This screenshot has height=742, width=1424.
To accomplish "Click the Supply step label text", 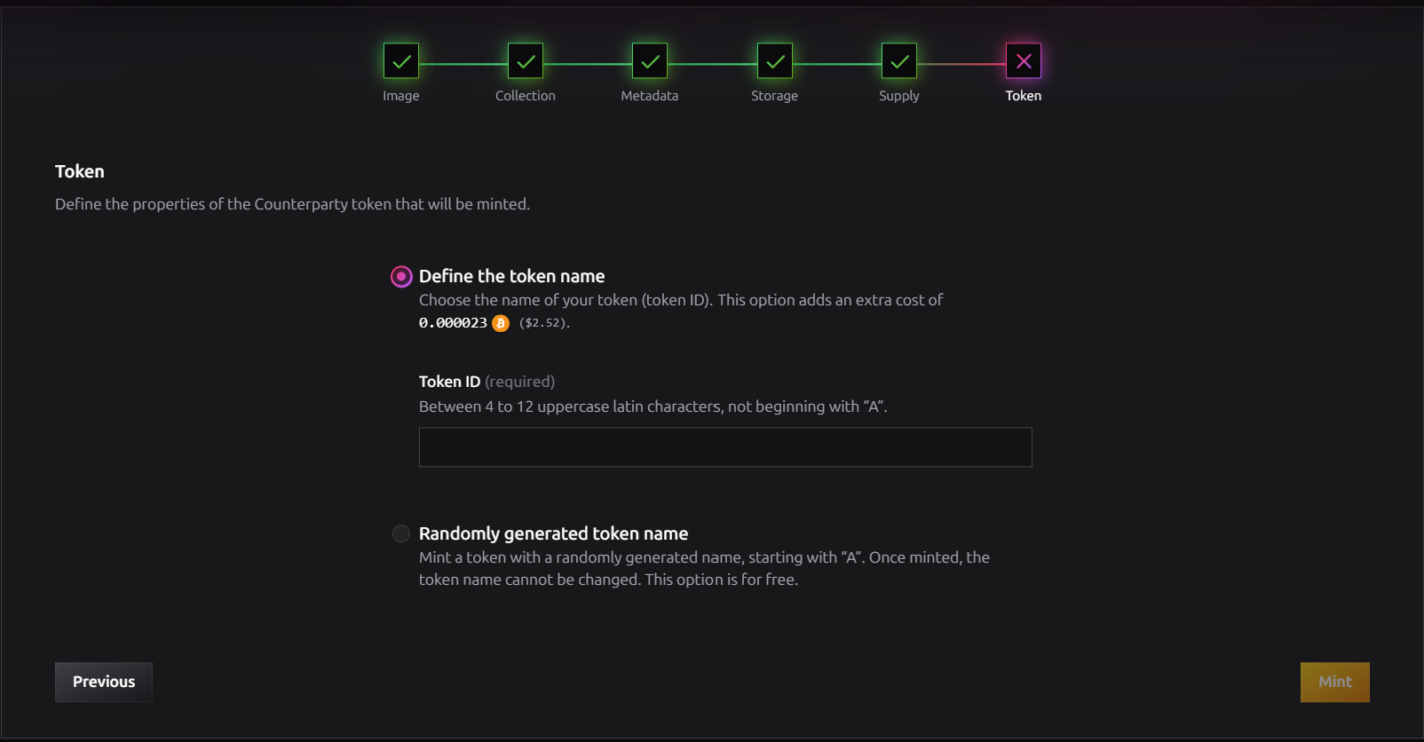I will point(899,96).
